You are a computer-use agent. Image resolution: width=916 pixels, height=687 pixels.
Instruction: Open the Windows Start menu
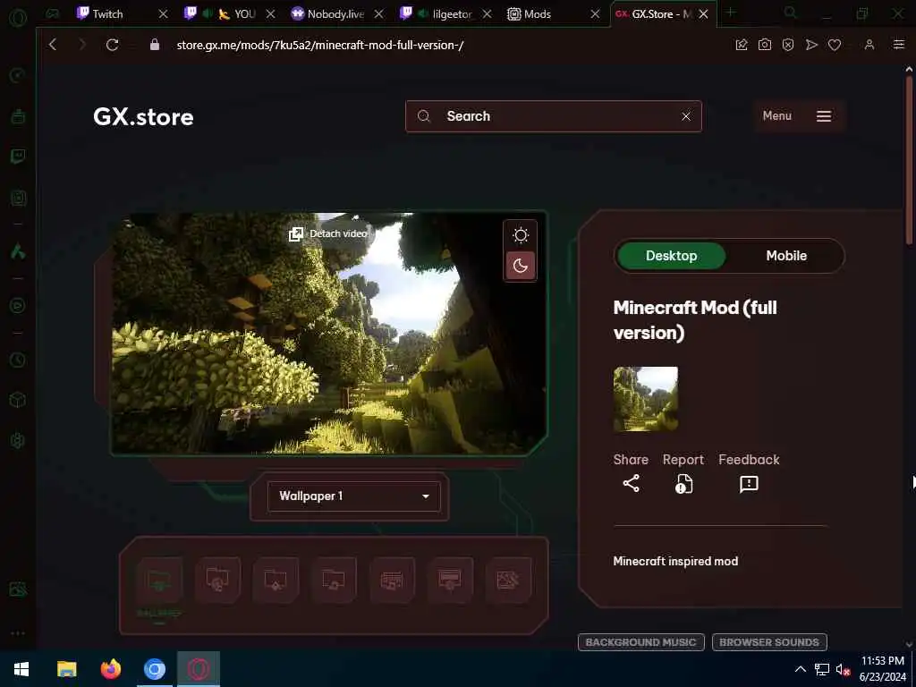pyautogui.click(x=21, y=669)
